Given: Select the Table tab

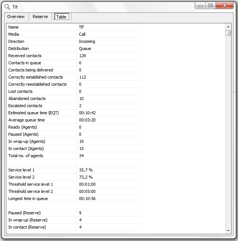Looking at the screenshot, I should click(61, 17).
